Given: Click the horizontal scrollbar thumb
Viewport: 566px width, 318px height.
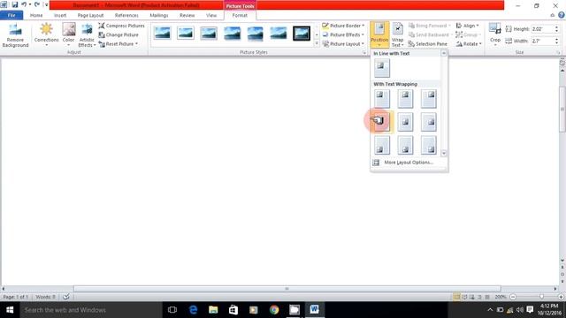Looking at the screenshot, I should tap(287, 289).
